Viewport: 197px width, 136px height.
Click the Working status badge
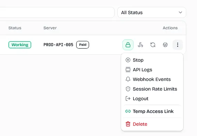pyautogui.click(x=20, y=45)
